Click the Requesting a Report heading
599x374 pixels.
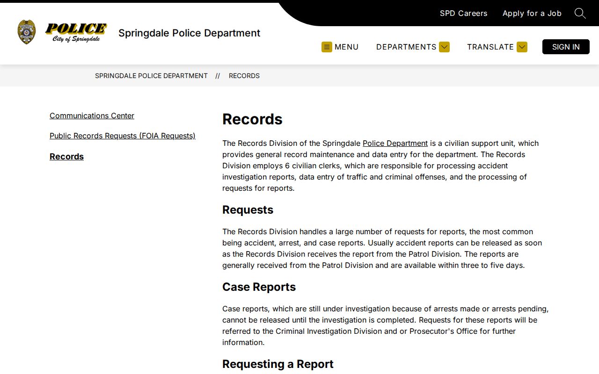pos(278,364)
